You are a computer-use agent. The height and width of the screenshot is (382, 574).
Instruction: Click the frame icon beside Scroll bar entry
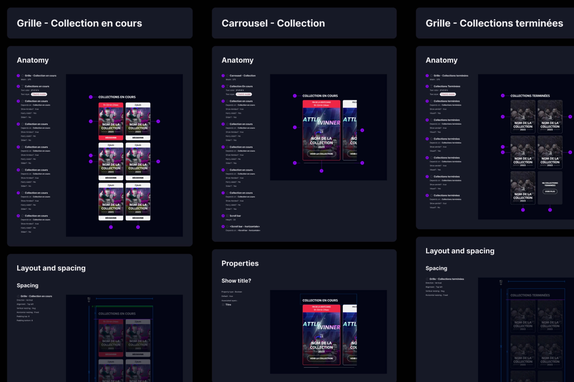(x=227, y=216)
